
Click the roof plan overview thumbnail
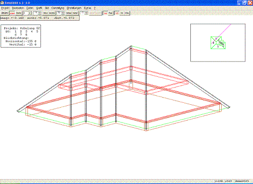click(x=218, y=43)
